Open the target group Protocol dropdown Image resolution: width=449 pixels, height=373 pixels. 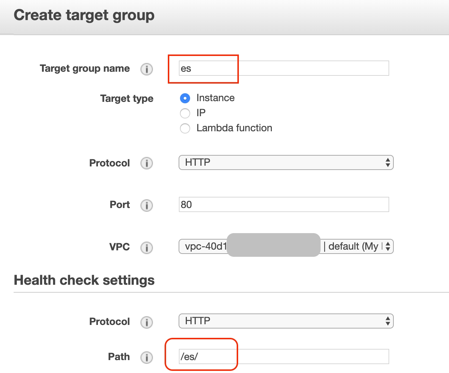click(x=286, y=162)
